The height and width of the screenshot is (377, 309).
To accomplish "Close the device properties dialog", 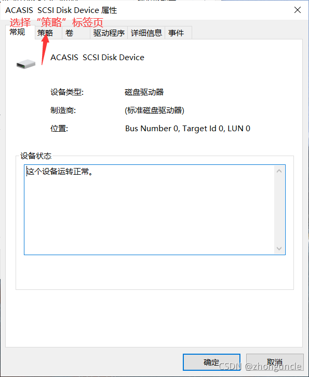I will (x=298, y=10).
